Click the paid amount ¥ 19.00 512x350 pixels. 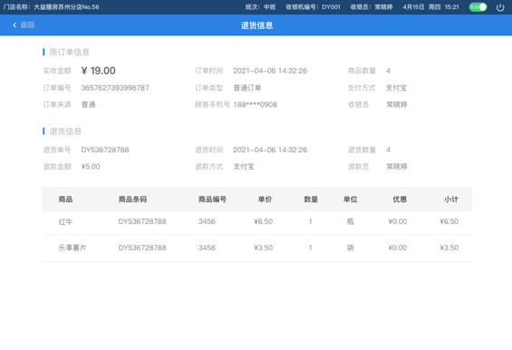coord(98,71)
